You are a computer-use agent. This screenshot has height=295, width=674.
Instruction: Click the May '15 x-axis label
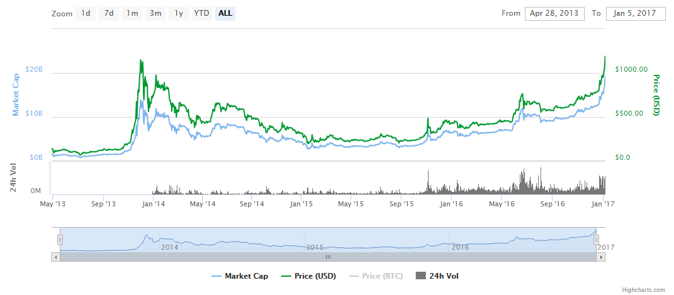click(x=351, y=204)
